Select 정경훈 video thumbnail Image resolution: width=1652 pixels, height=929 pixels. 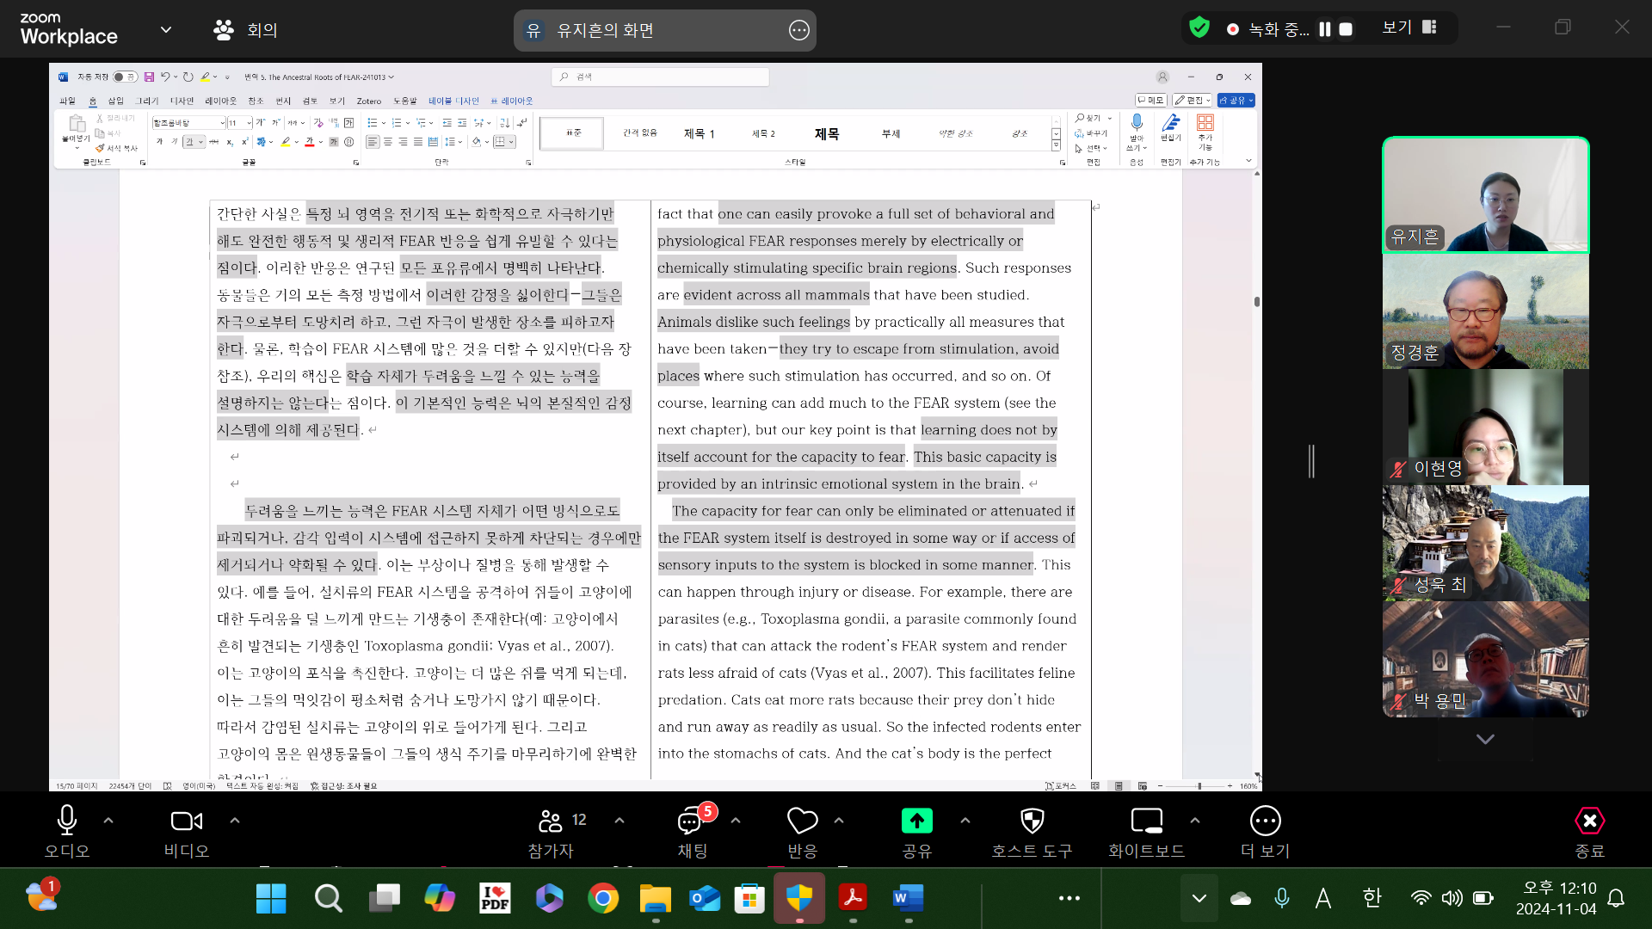[1485, 311]
